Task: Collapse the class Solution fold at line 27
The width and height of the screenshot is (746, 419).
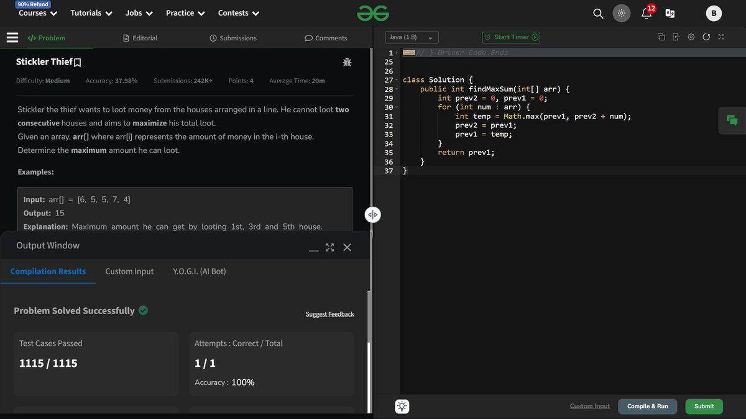Action: pyautogui.click(x=396, y=80)
